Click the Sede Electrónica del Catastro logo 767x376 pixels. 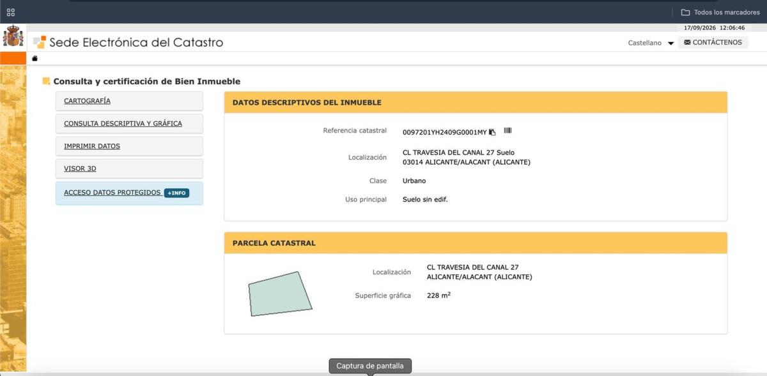coord(128,42)
